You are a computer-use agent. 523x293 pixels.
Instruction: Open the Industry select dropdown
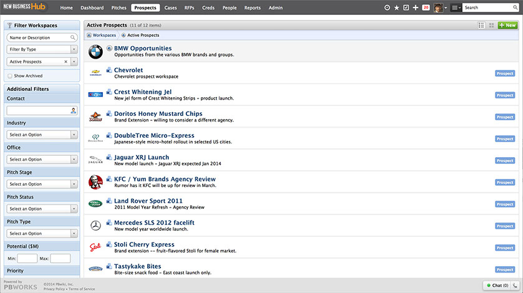42,135
